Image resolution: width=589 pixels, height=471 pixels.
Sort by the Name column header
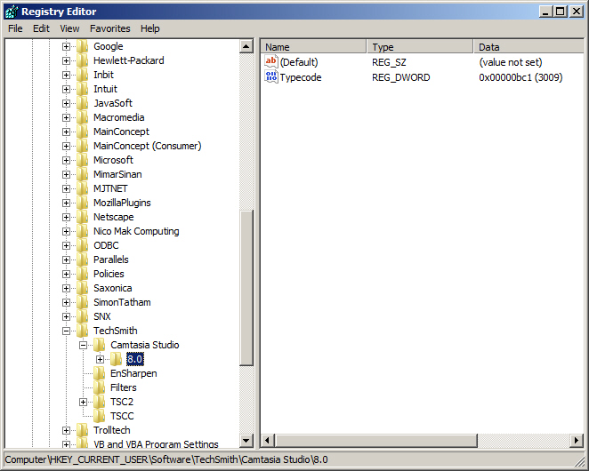pyautogui.click(x=313, y=47)
